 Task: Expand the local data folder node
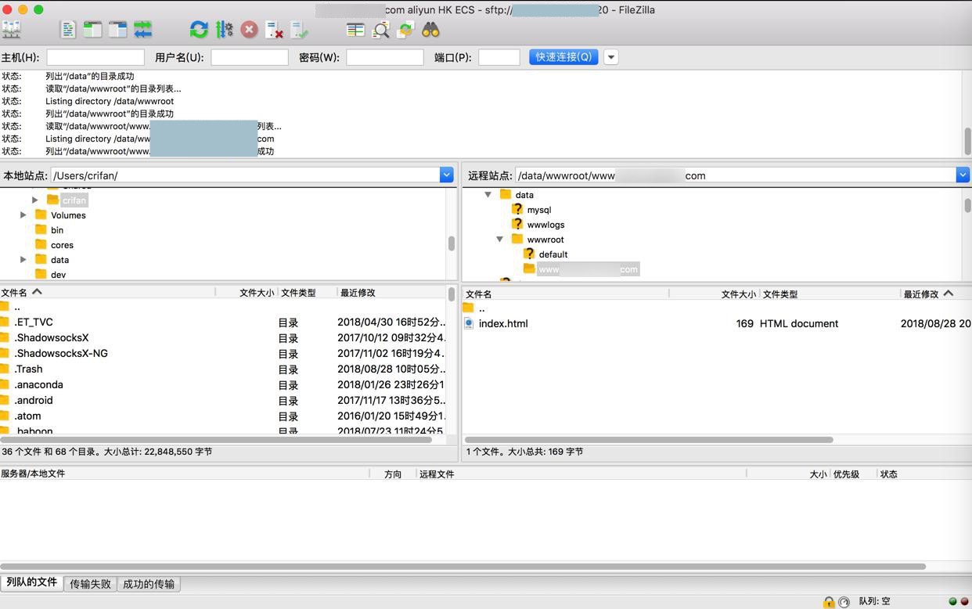click(23, 260)
